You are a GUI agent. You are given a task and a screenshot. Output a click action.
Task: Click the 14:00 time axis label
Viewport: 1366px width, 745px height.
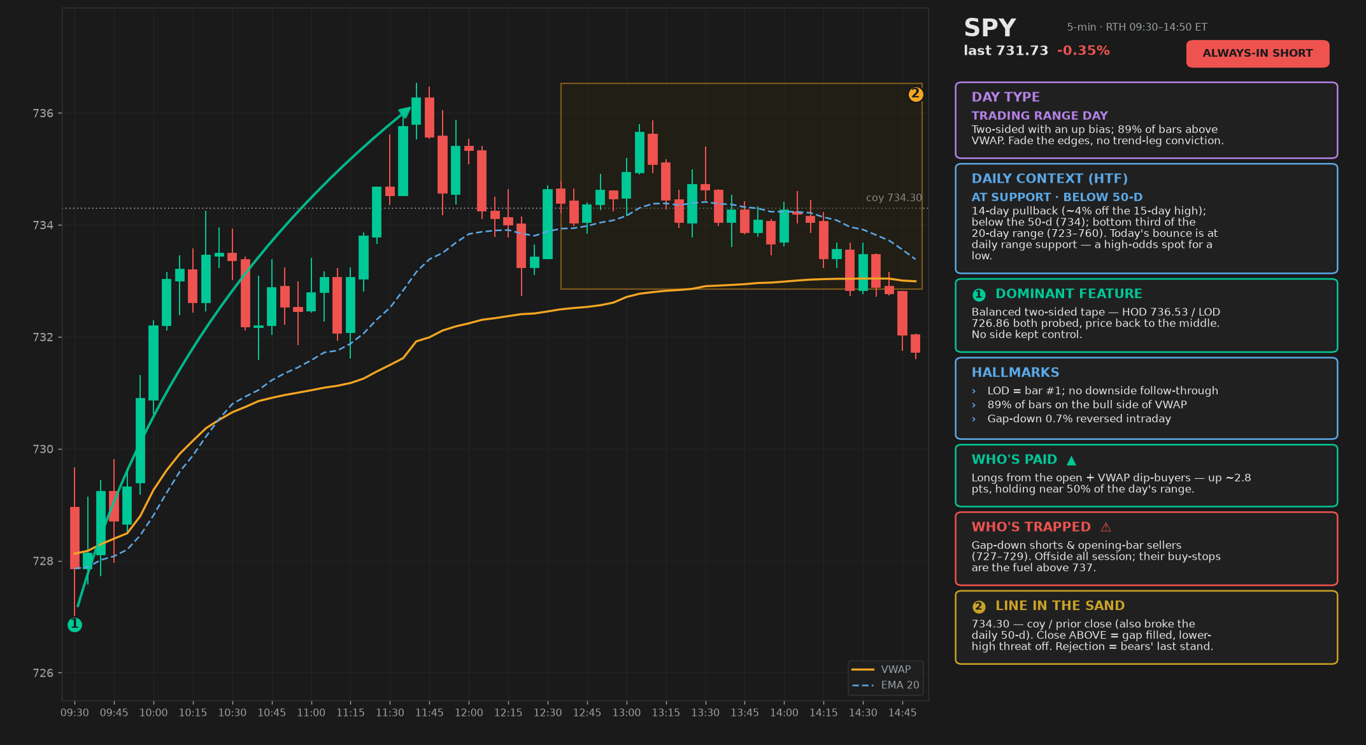tap(784, 713)
